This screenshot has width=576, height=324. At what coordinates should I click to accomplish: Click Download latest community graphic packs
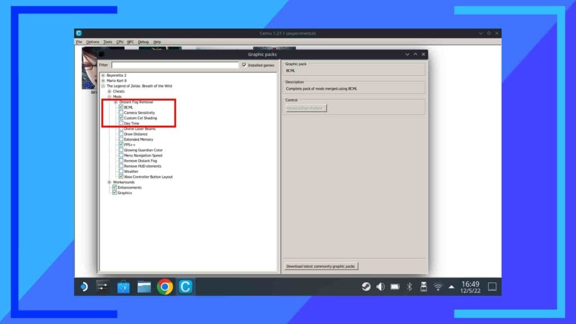click(x=321, y=266)
